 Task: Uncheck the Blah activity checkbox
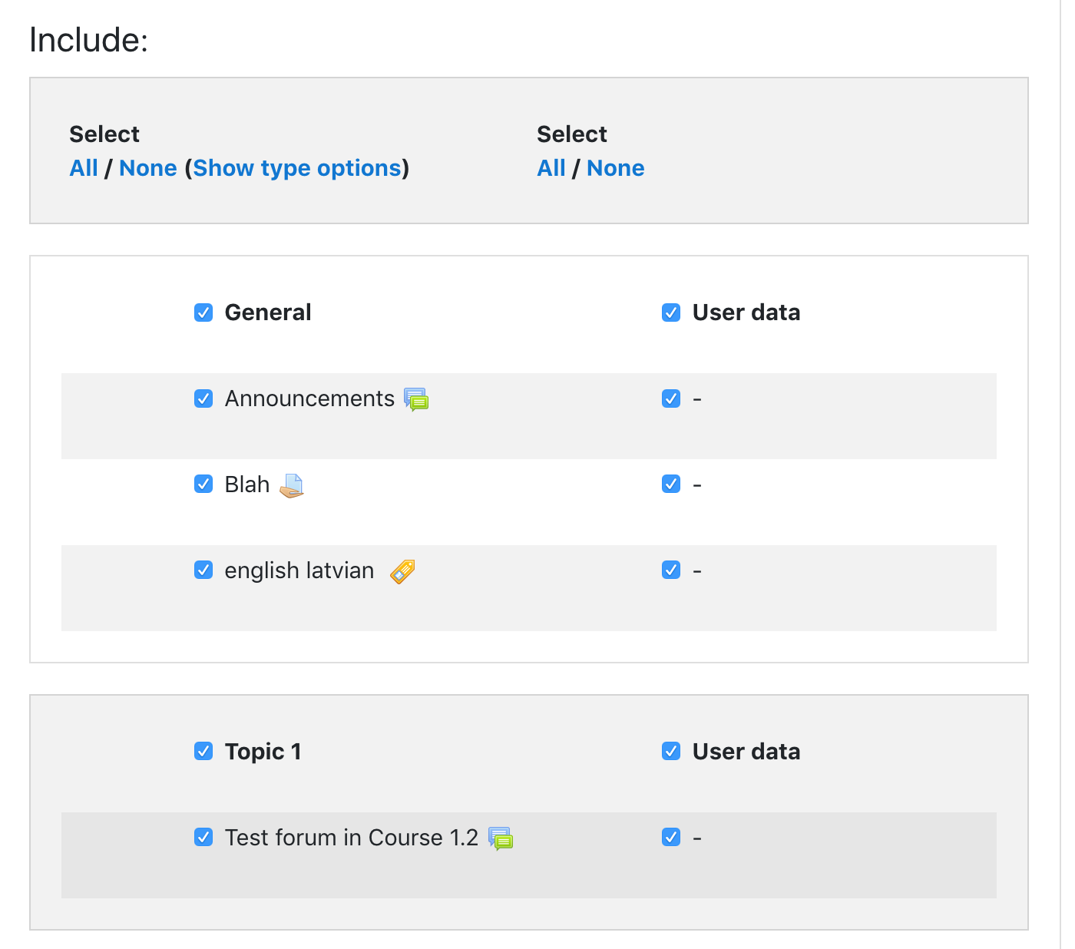(203, 484)
